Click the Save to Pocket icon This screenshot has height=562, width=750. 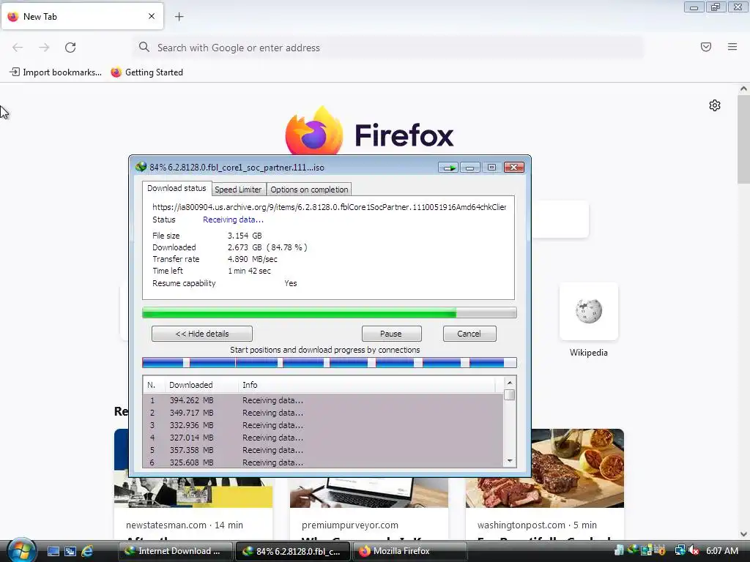706,47
